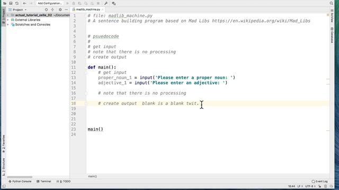Open Search Everywhere magnifier icon
Image resolution: width=339 pixels, height=190 pixels.
tap(332, 3)
